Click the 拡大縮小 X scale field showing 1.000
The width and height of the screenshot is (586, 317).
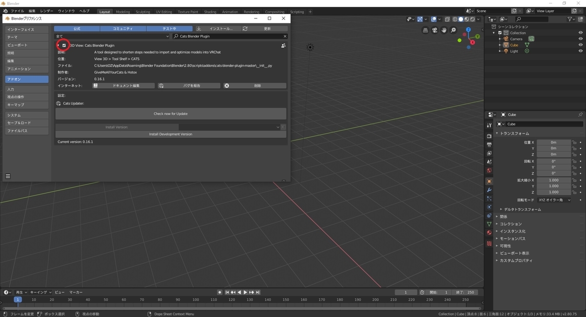[553, 180]
